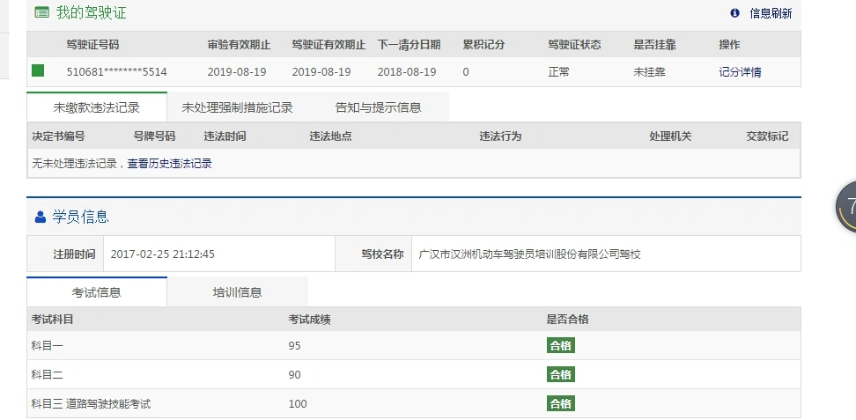This screenshot has height=420, width=856.
Task: Click the 合格 badge for 科目三
Action: tap(560, 404)
